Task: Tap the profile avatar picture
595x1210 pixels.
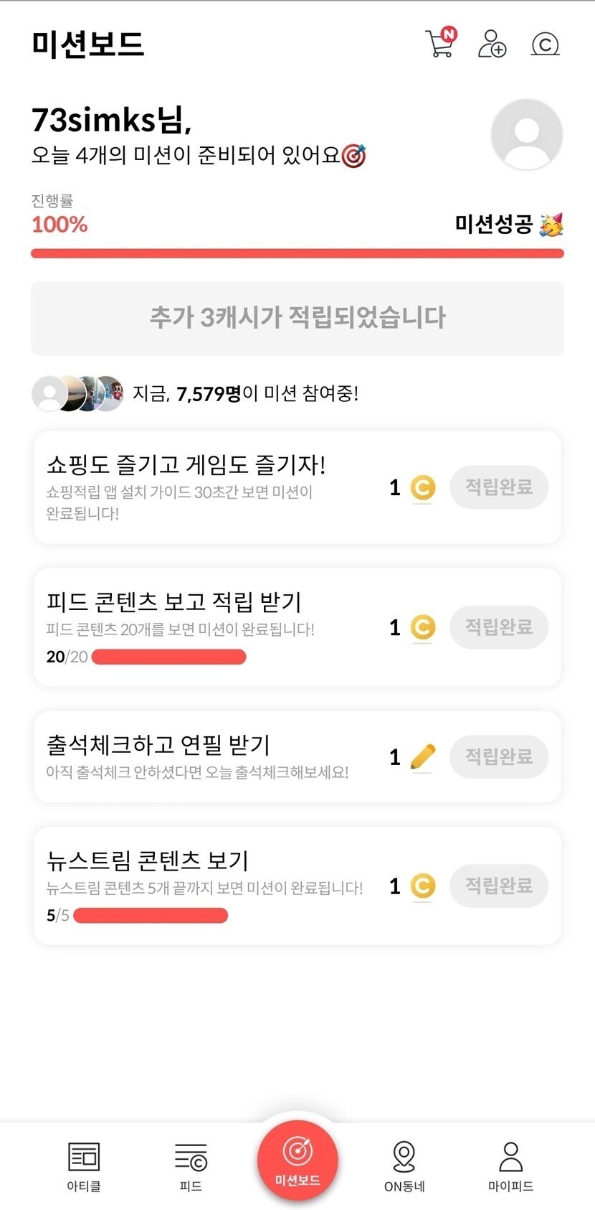Action: pyautogui.click(x=526, y=135)
